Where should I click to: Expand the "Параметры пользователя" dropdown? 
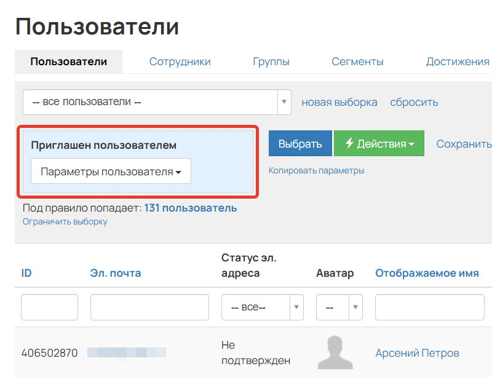click(111, 171)
